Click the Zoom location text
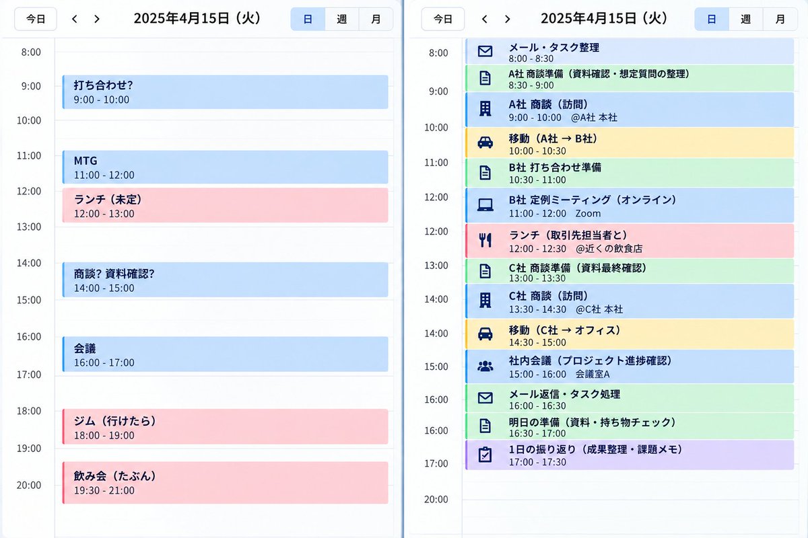This screenshot has width=808, height=538. pyautogui.click(x=588, y=213)
